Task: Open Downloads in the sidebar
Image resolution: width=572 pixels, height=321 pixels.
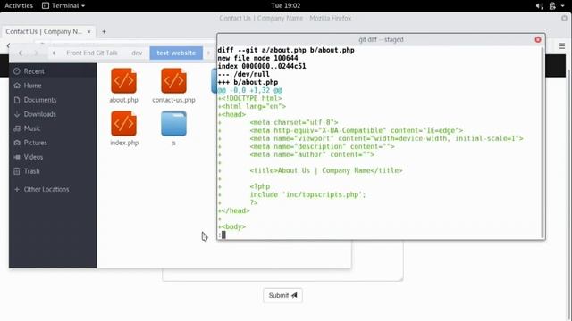Action: click(53, 114)
